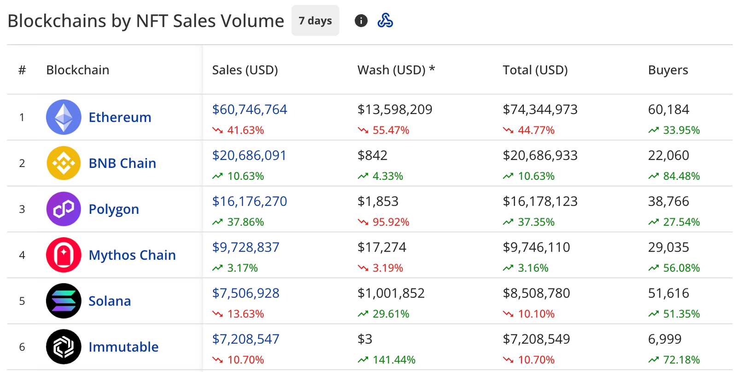Screen dimensions: 737x372
Task: Sort by Total (USD) column header
Action: pos(535,70)
